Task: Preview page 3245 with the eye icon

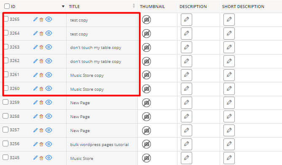Action: point(48,157)
